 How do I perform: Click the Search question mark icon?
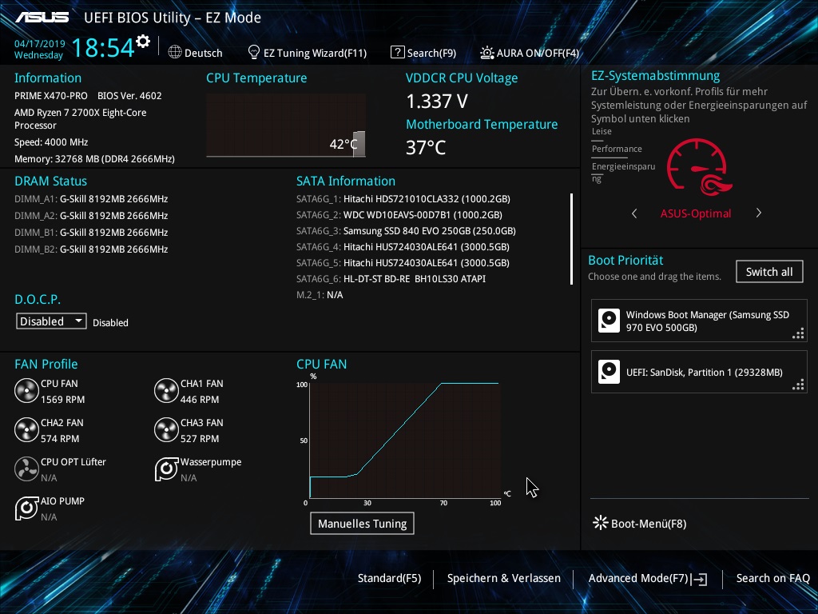398,52
